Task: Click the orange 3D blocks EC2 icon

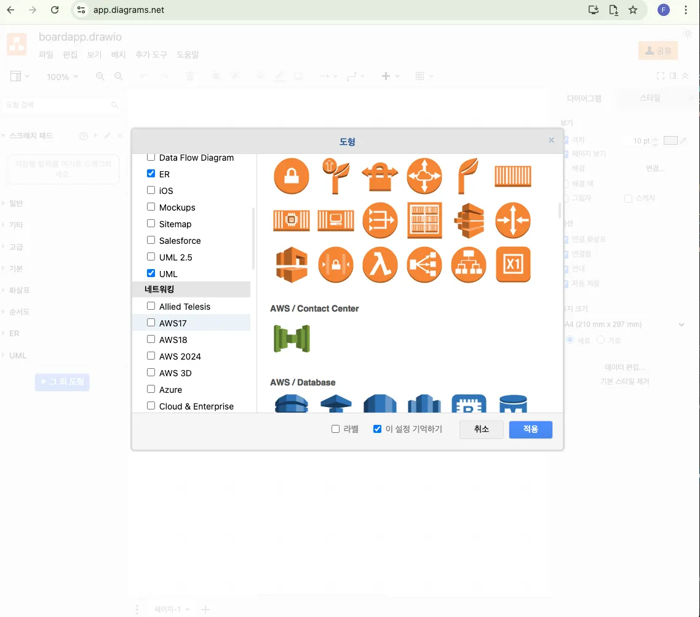Action: 292,265
